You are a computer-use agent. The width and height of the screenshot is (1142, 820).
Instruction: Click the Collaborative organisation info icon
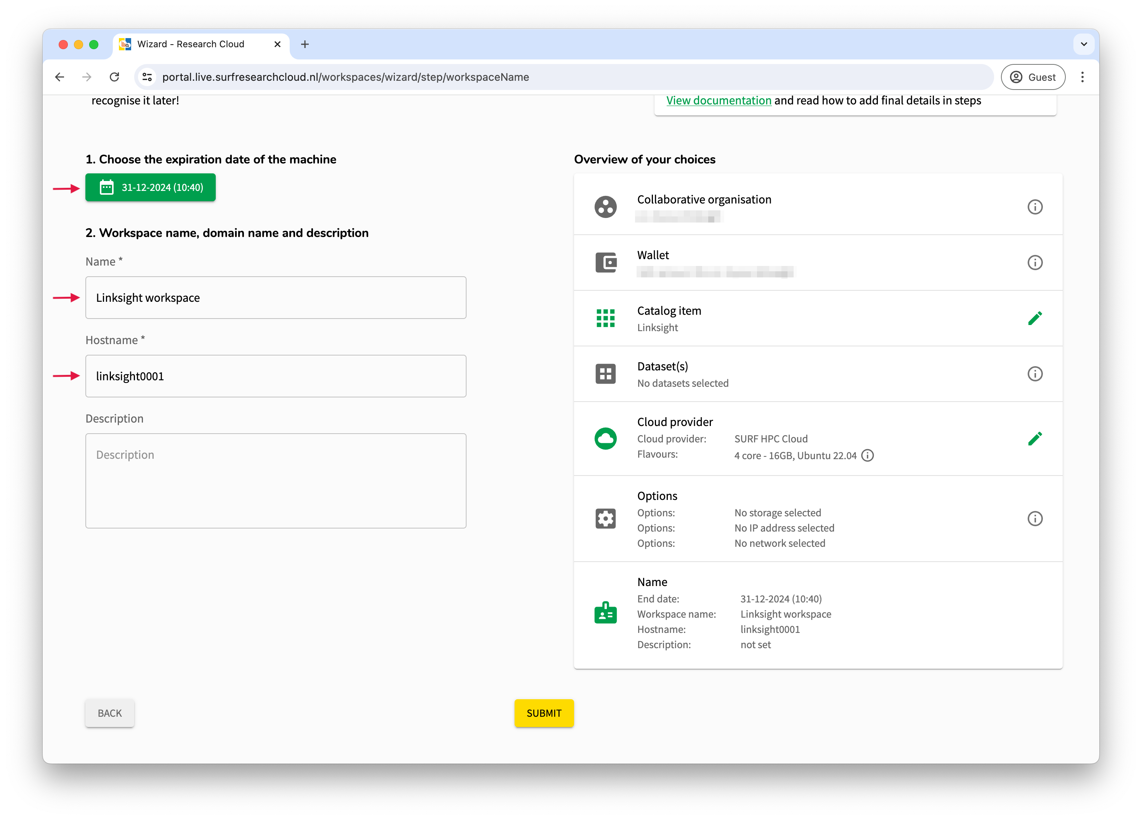point(1035,207)
